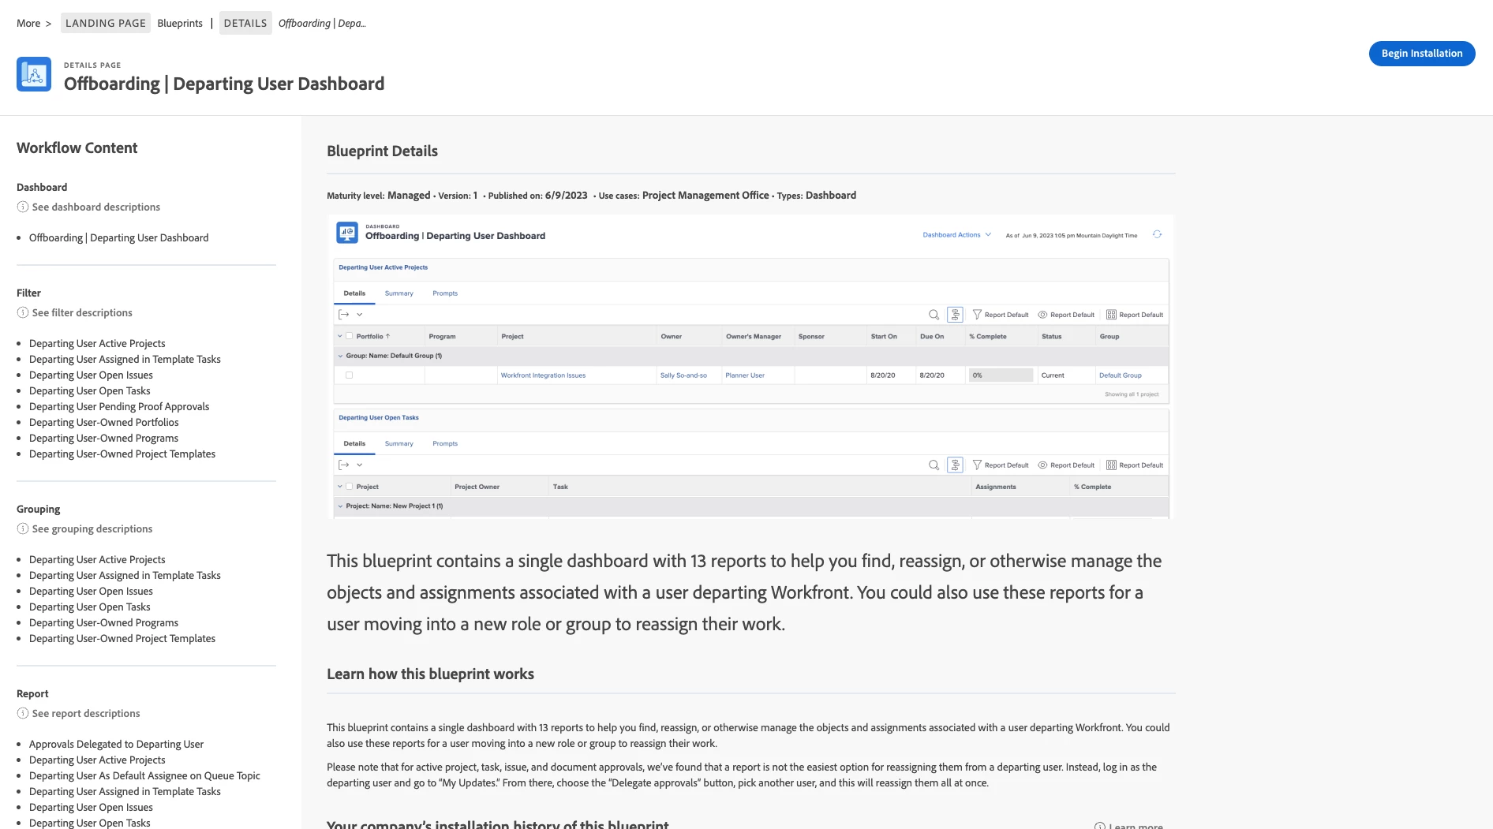The width and height of the screenshot is (1493, 829).
Task: Go to Blueprints breadcrumb link
Action: coord(180,23)
